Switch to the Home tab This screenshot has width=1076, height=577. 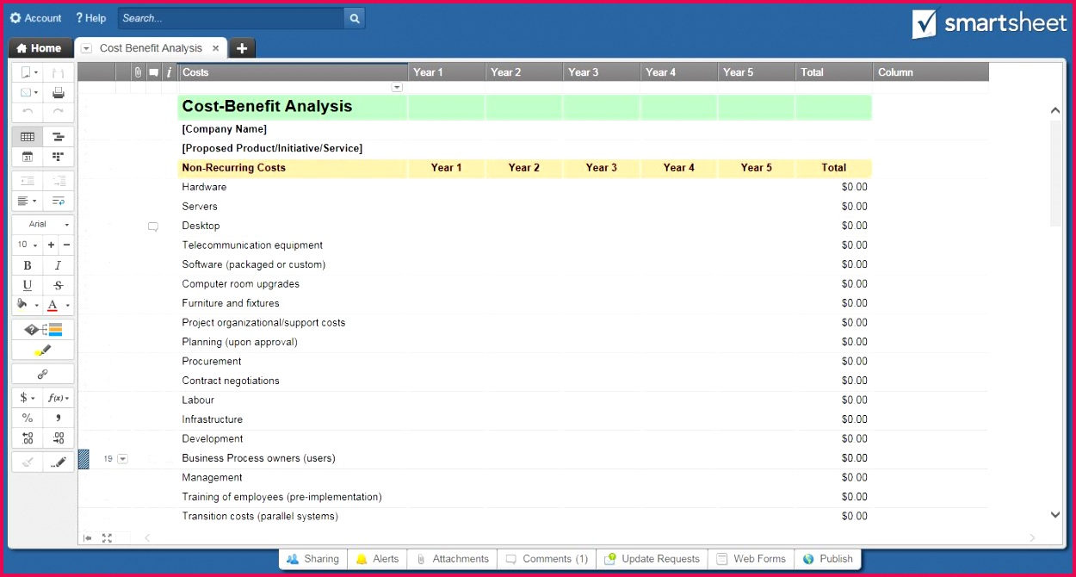click(40, 47)
